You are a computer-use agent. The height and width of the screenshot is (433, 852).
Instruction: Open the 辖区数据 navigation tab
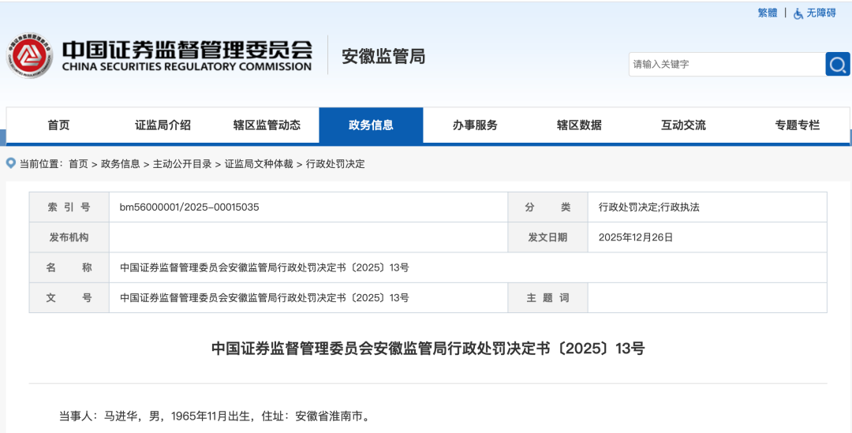click(x=579, y=125)
